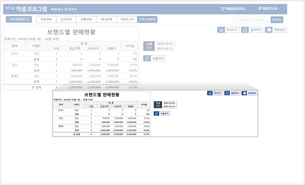305x185 pixels.
Task: Click the 서식사용설명 button
Action: 19,19
